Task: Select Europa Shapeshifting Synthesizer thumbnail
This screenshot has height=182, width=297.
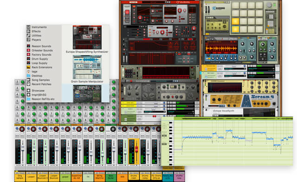Action: click(x=87, y=37)
